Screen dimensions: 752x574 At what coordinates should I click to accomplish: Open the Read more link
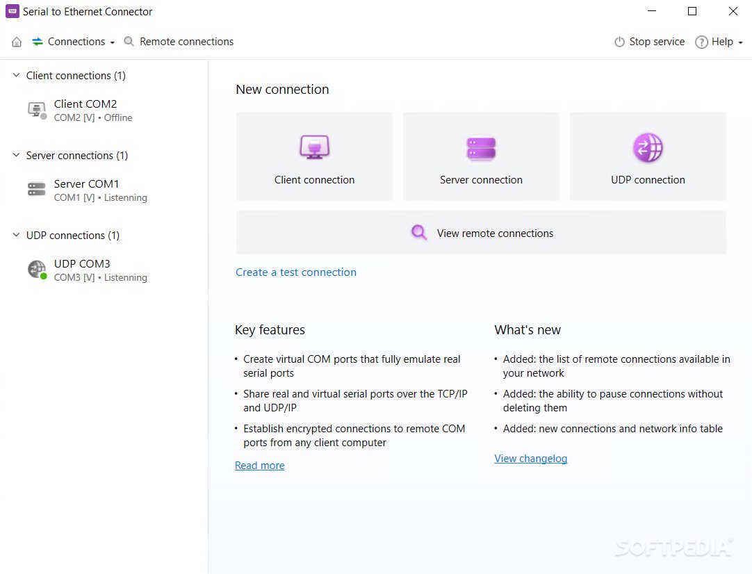click(259, 466)
